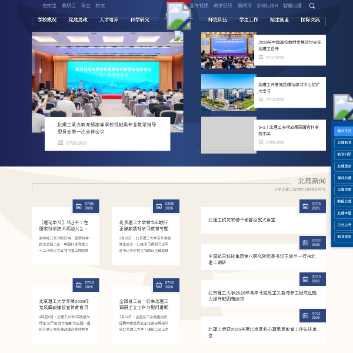Open card 【理论学习】习近平：在国家科学技术奖励大会
The width and height of the screenshot is (353, 353).
tap(64, 225)
